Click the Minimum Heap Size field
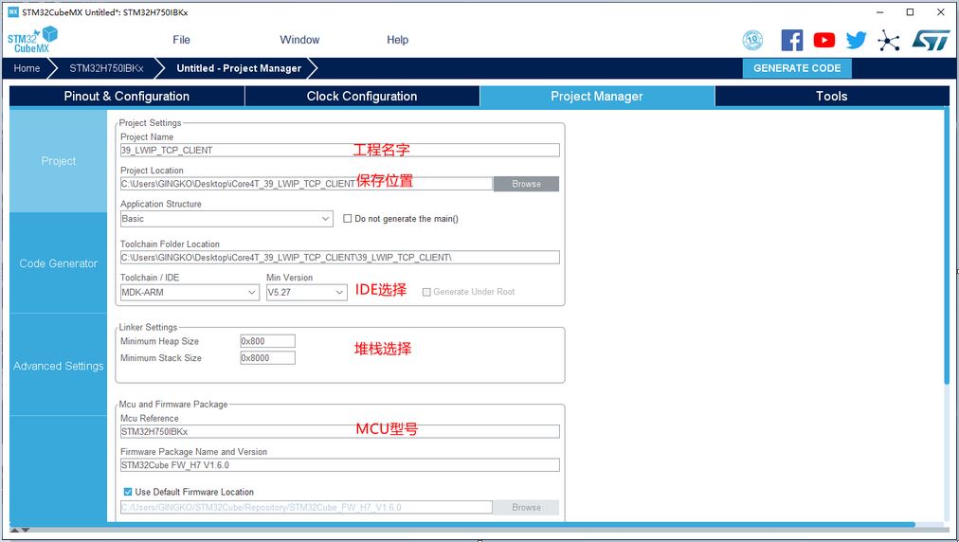 (x=267, y=341)
